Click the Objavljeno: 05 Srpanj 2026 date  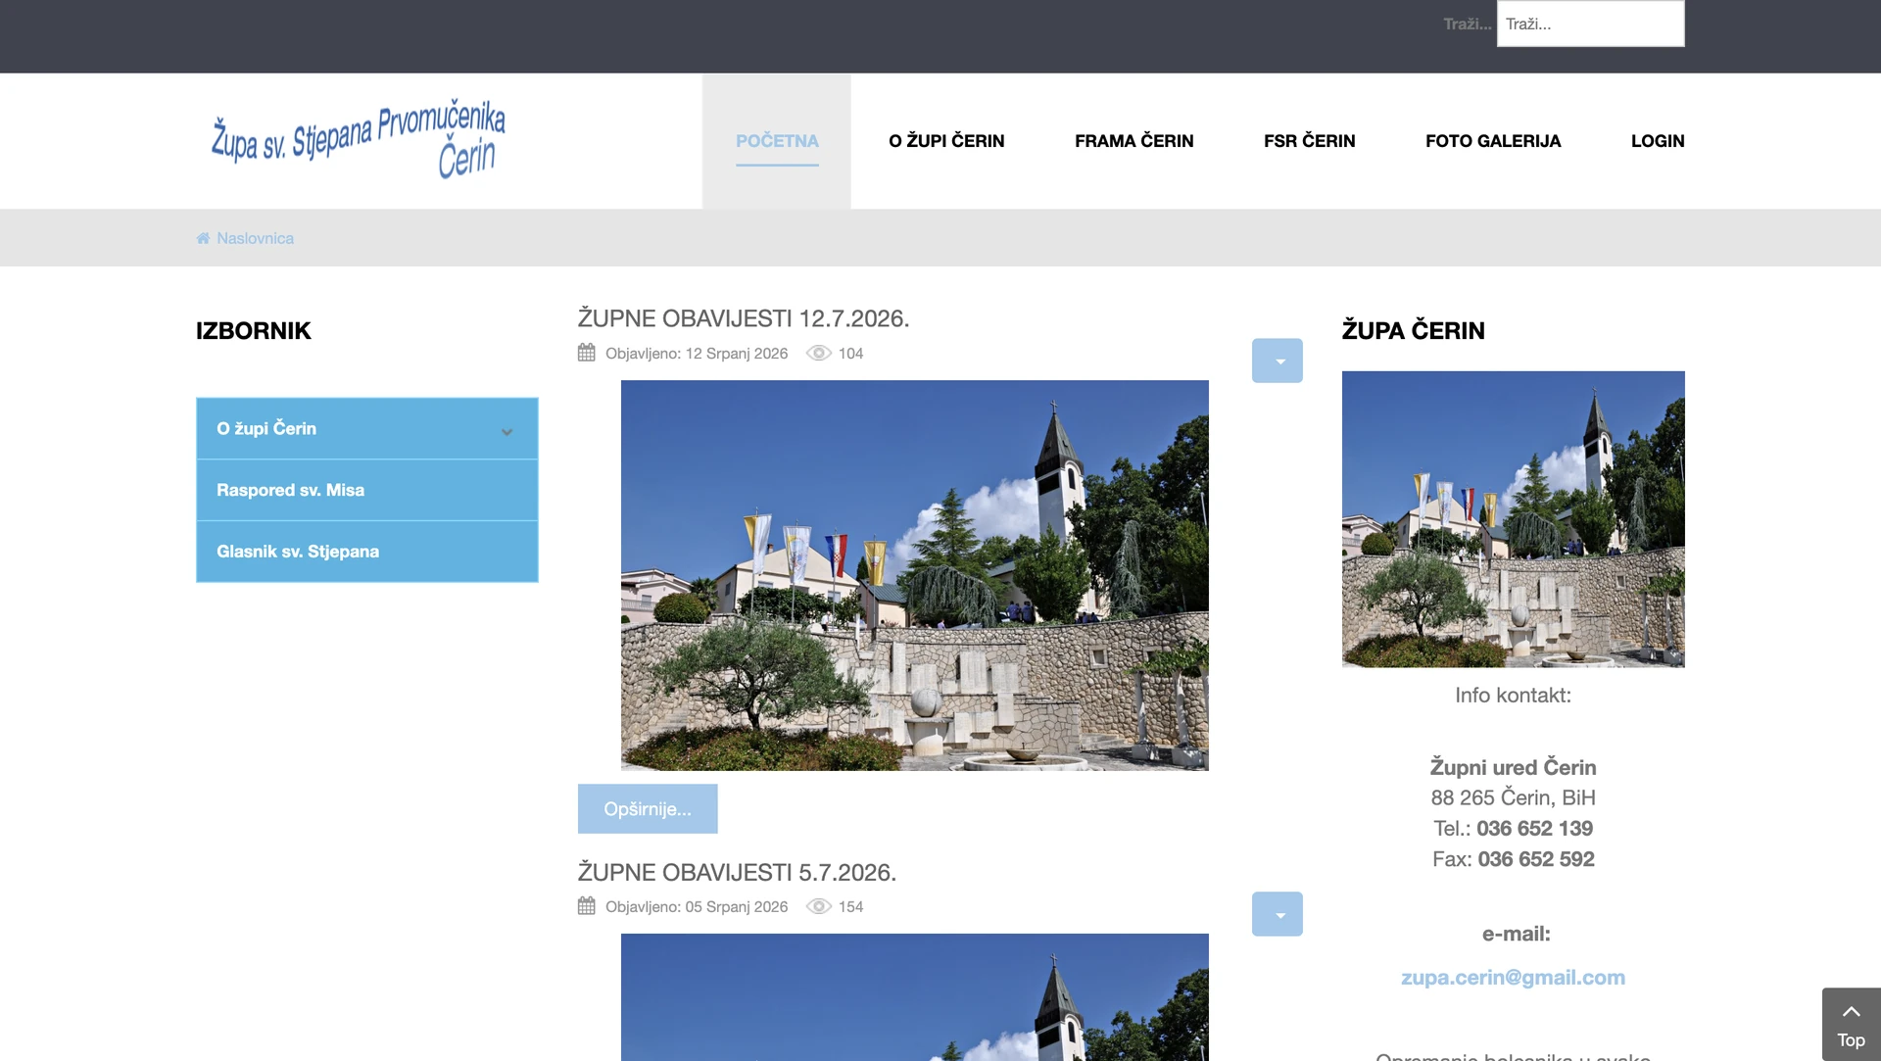tap(697, 906)
